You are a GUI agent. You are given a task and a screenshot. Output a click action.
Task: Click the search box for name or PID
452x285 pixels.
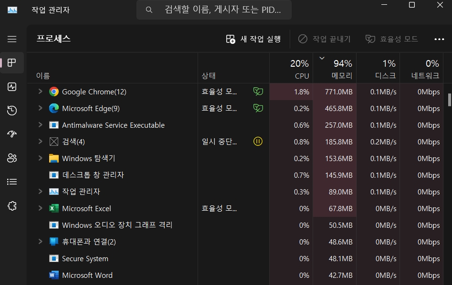(214, 10)
